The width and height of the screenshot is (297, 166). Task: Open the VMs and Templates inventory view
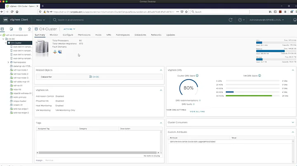pyautogui.click(x=12, y=29)
